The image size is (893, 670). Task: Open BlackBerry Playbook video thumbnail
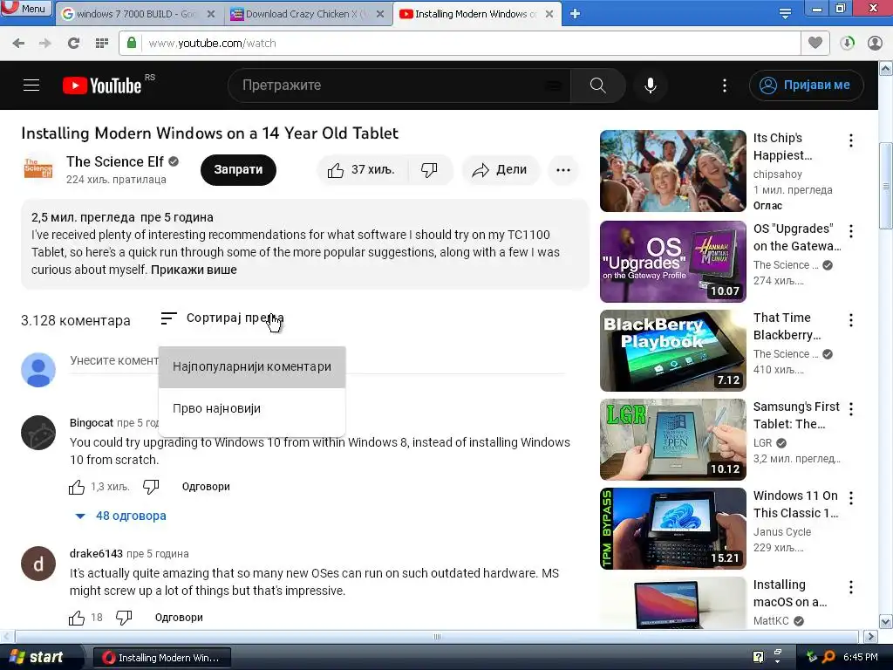(x=672, y=351)
